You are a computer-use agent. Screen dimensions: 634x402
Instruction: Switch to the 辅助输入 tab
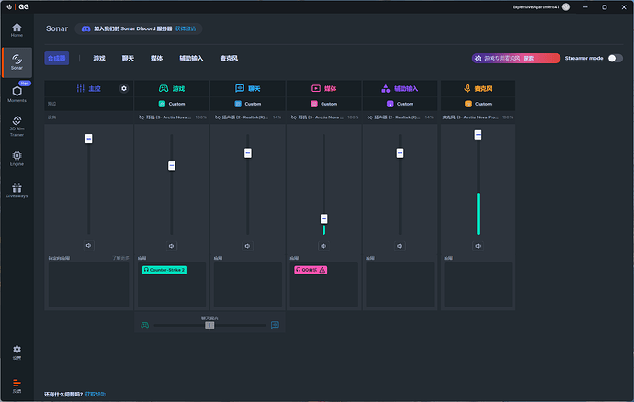coord(191,58)
